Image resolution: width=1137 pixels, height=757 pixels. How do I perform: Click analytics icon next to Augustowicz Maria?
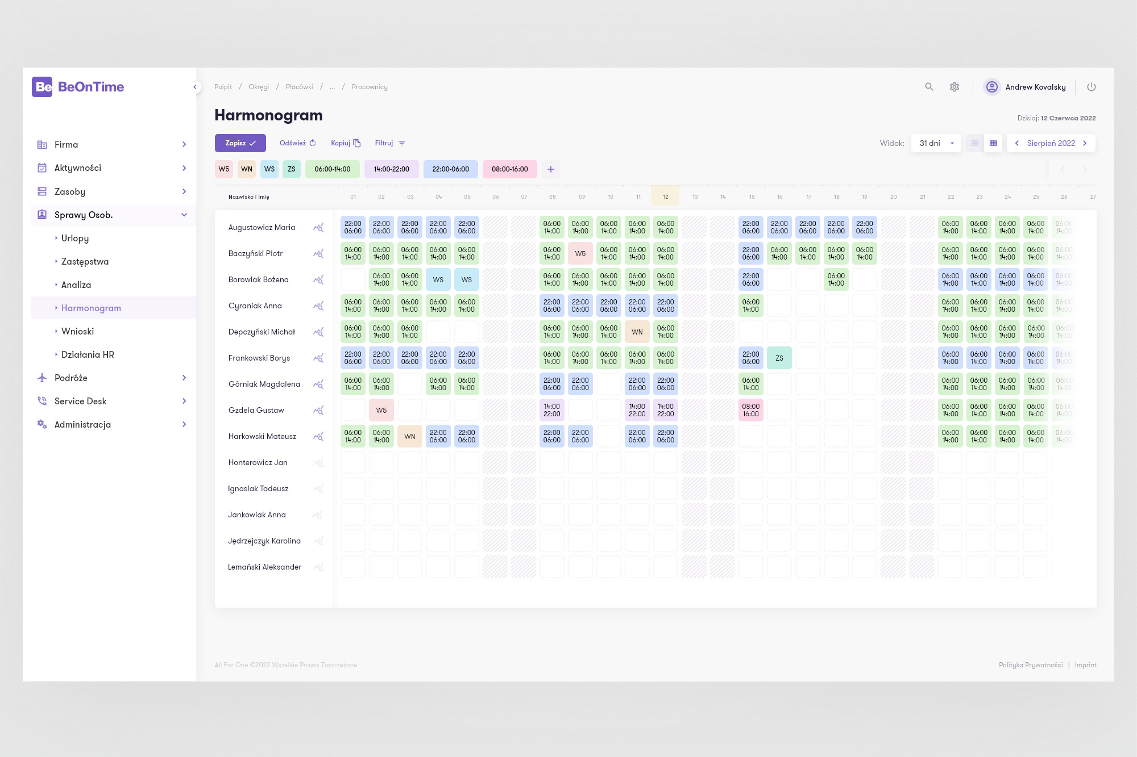(318, 227)
